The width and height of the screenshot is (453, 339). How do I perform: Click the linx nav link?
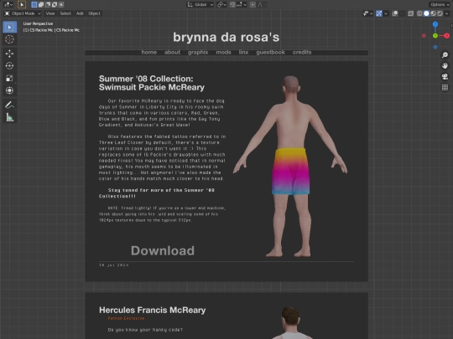(x=243, y=52)
